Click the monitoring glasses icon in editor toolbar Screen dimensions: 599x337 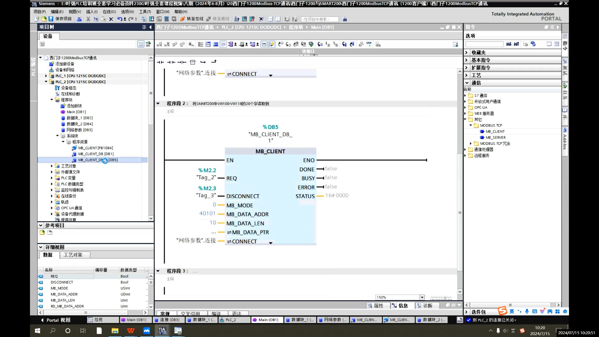click(369, 44)
